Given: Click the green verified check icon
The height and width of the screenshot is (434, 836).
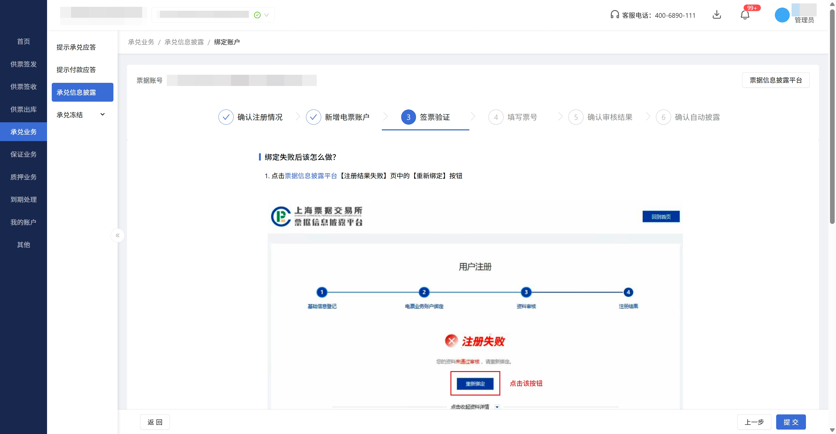Looking at the screenshot, I should click(x=257, y=15).
